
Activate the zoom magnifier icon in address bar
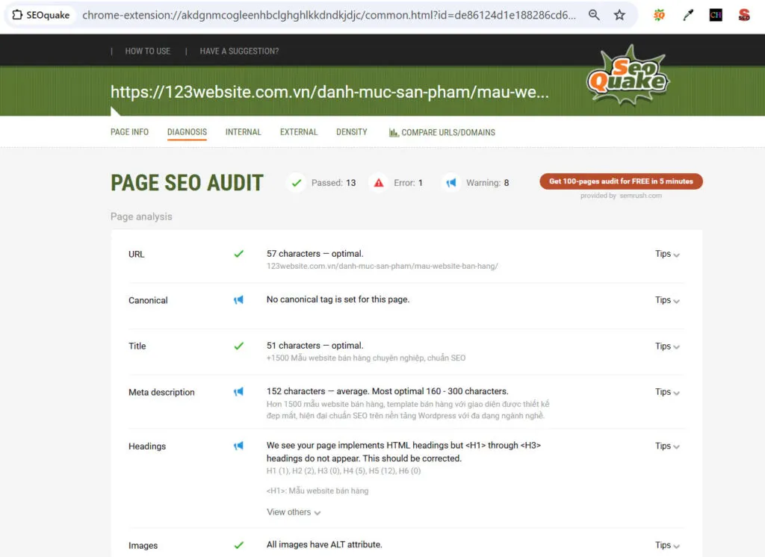pos(594,14)
